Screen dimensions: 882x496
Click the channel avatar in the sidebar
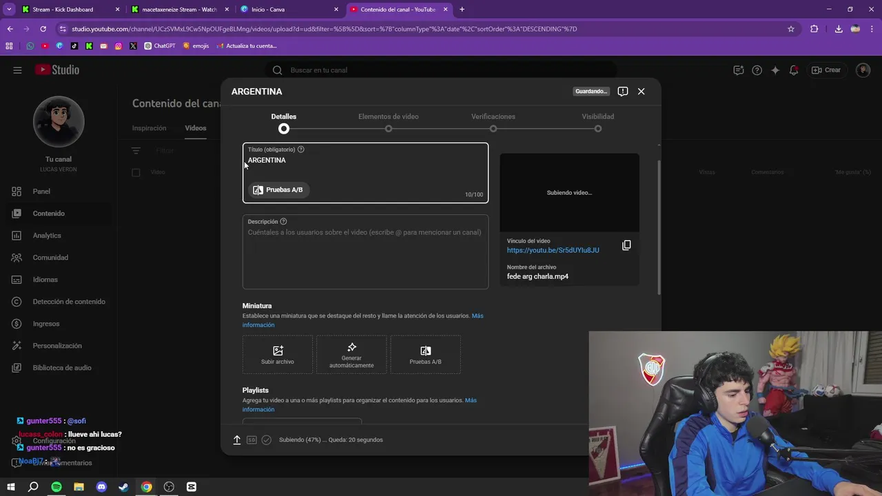point(59,122)
